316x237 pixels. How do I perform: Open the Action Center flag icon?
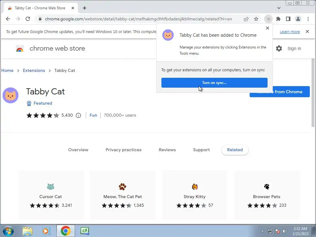(277, 231)
